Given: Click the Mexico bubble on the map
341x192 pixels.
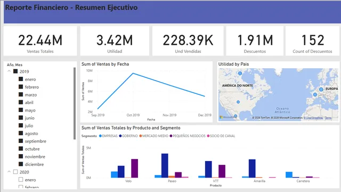Looking at the screenshot, I should click(236, 116).
